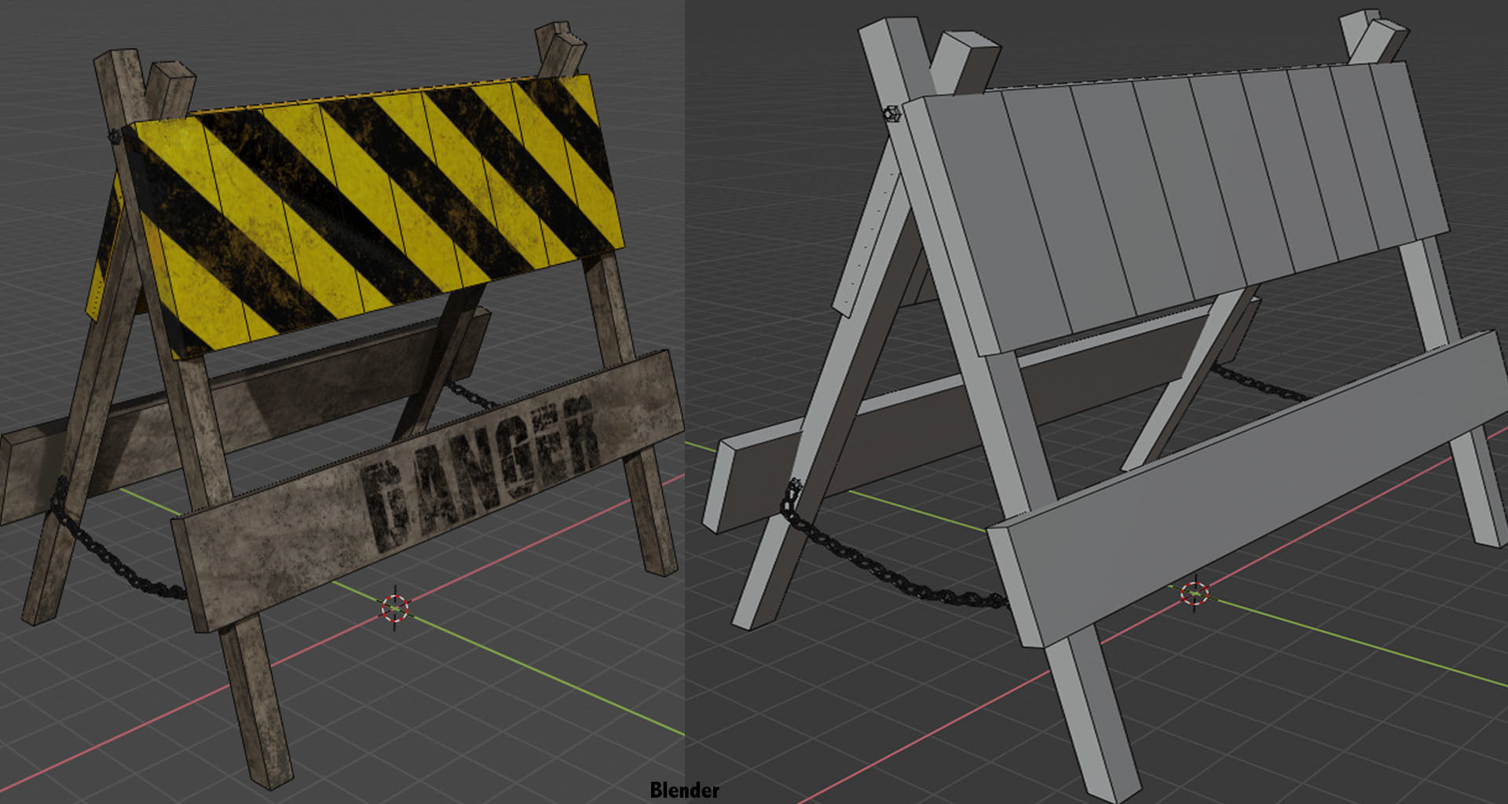Viewport: 1508px width, 804px height.
Task: Click the 3D cursor in the textured viewport
Action: tap(395, 608)
